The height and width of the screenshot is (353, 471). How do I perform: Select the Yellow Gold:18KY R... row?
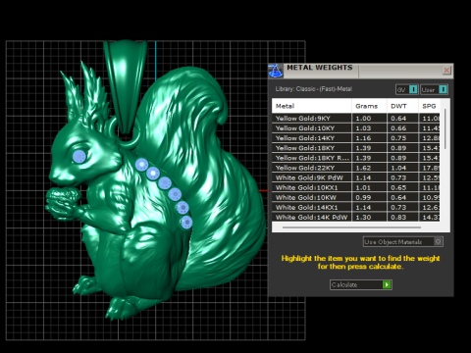[x=356, y=158]
